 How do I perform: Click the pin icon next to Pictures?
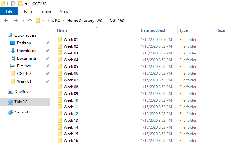pos(47,66)
